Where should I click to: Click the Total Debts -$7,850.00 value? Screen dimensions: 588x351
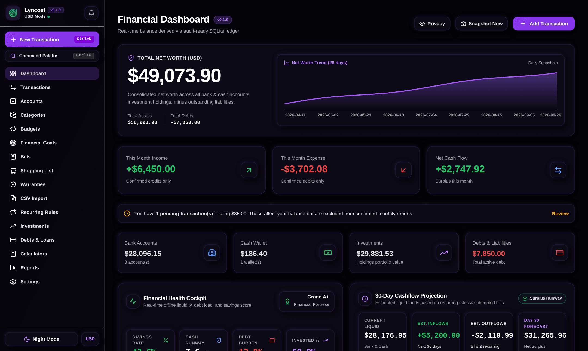[185, 122]
